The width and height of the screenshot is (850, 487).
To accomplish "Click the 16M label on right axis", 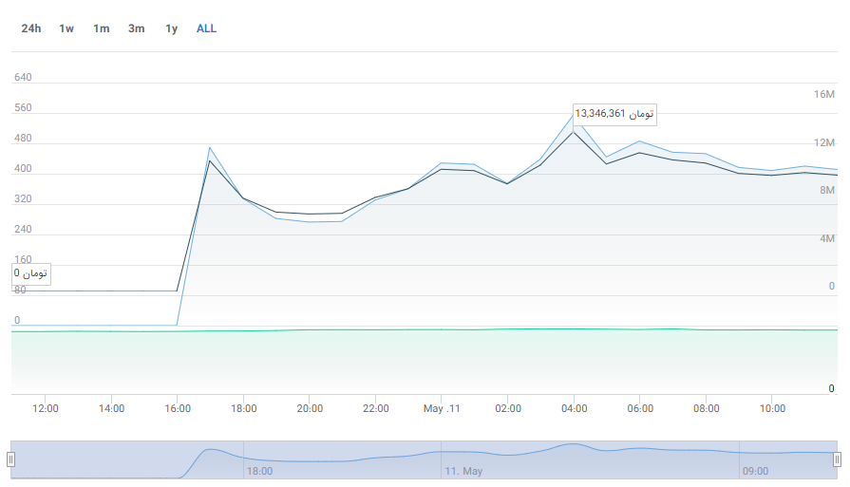I will click(823, 95).
